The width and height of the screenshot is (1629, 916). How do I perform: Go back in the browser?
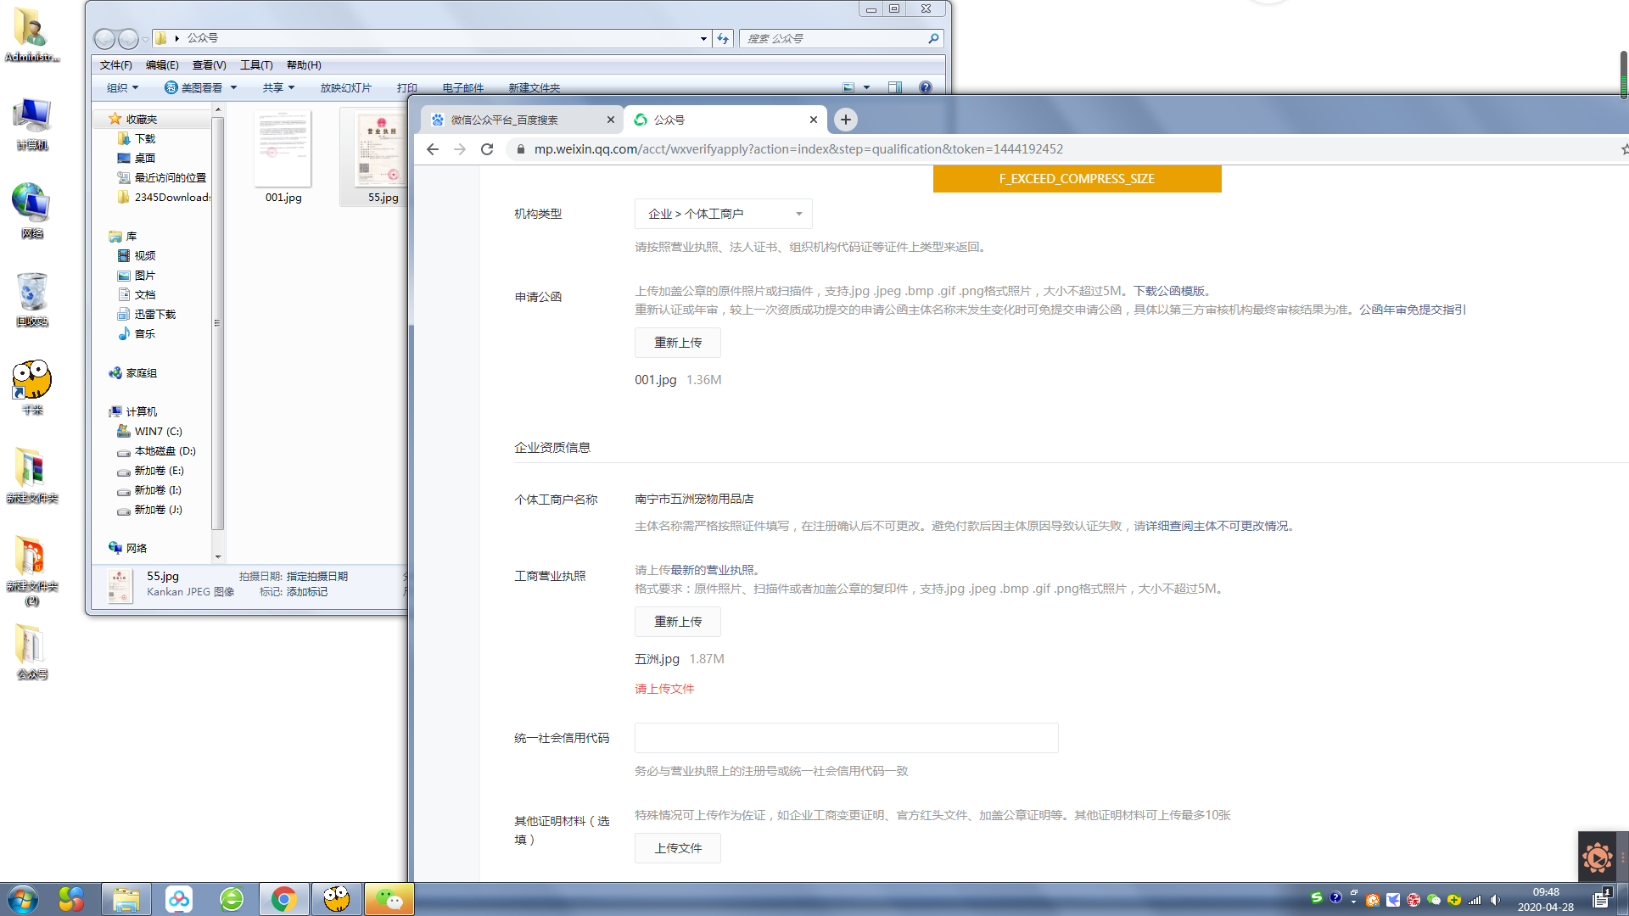pyautogui.click(x=433, y=149)
